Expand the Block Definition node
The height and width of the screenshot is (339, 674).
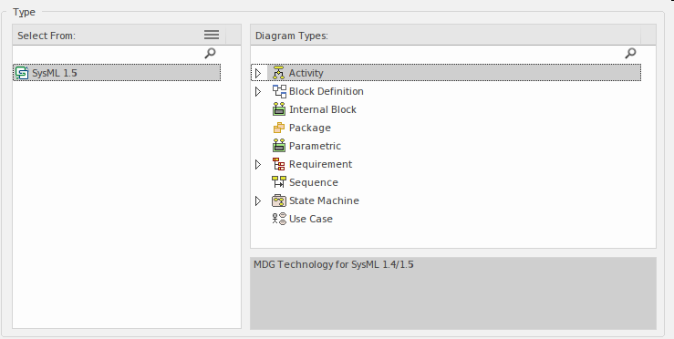pyautogui.click(x=258, y=91)
